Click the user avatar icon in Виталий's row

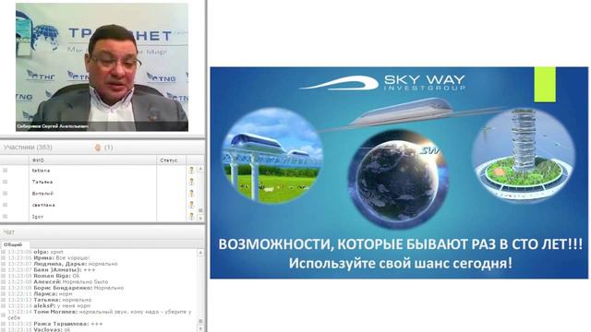tap(191, 194)
